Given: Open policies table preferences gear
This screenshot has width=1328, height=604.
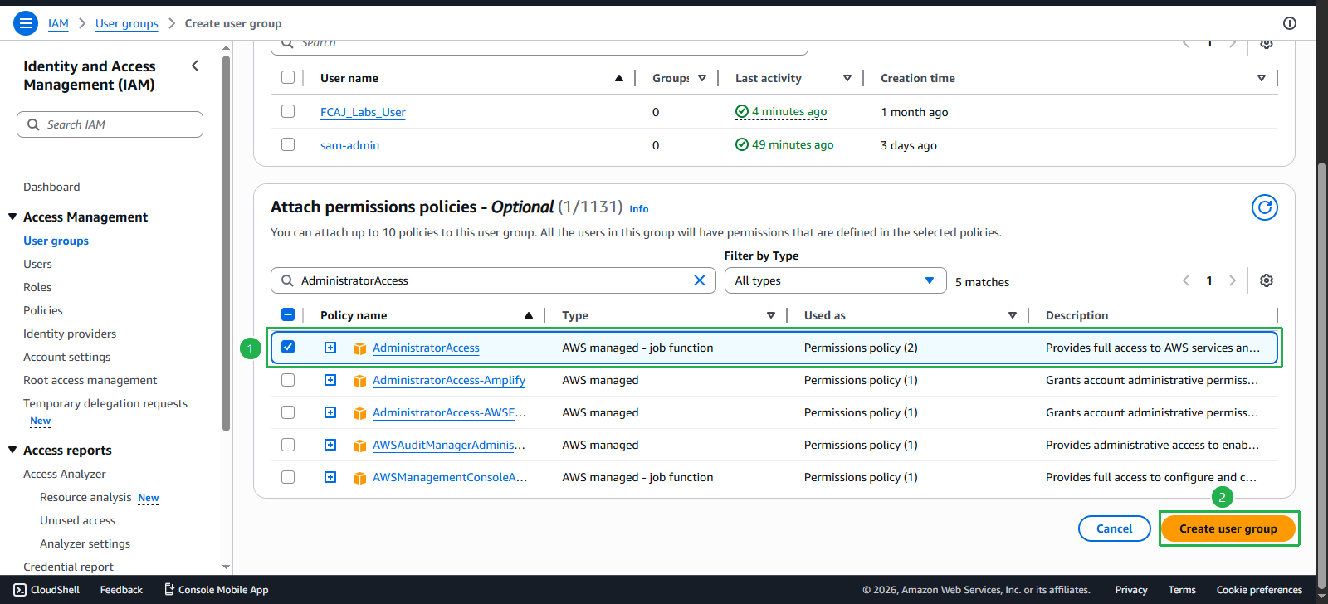Looking at the screenshot, I should (x=1267, y=280).
